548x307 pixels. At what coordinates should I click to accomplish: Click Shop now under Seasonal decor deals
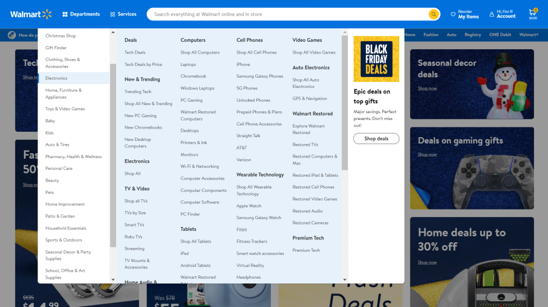pos(427,88)
